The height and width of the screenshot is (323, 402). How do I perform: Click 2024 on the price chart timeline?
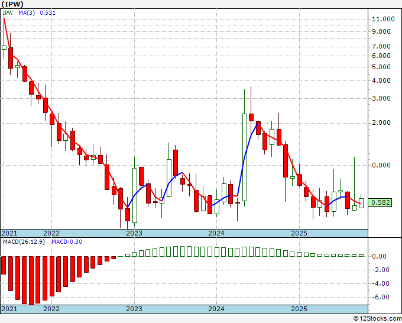(216, 233)
